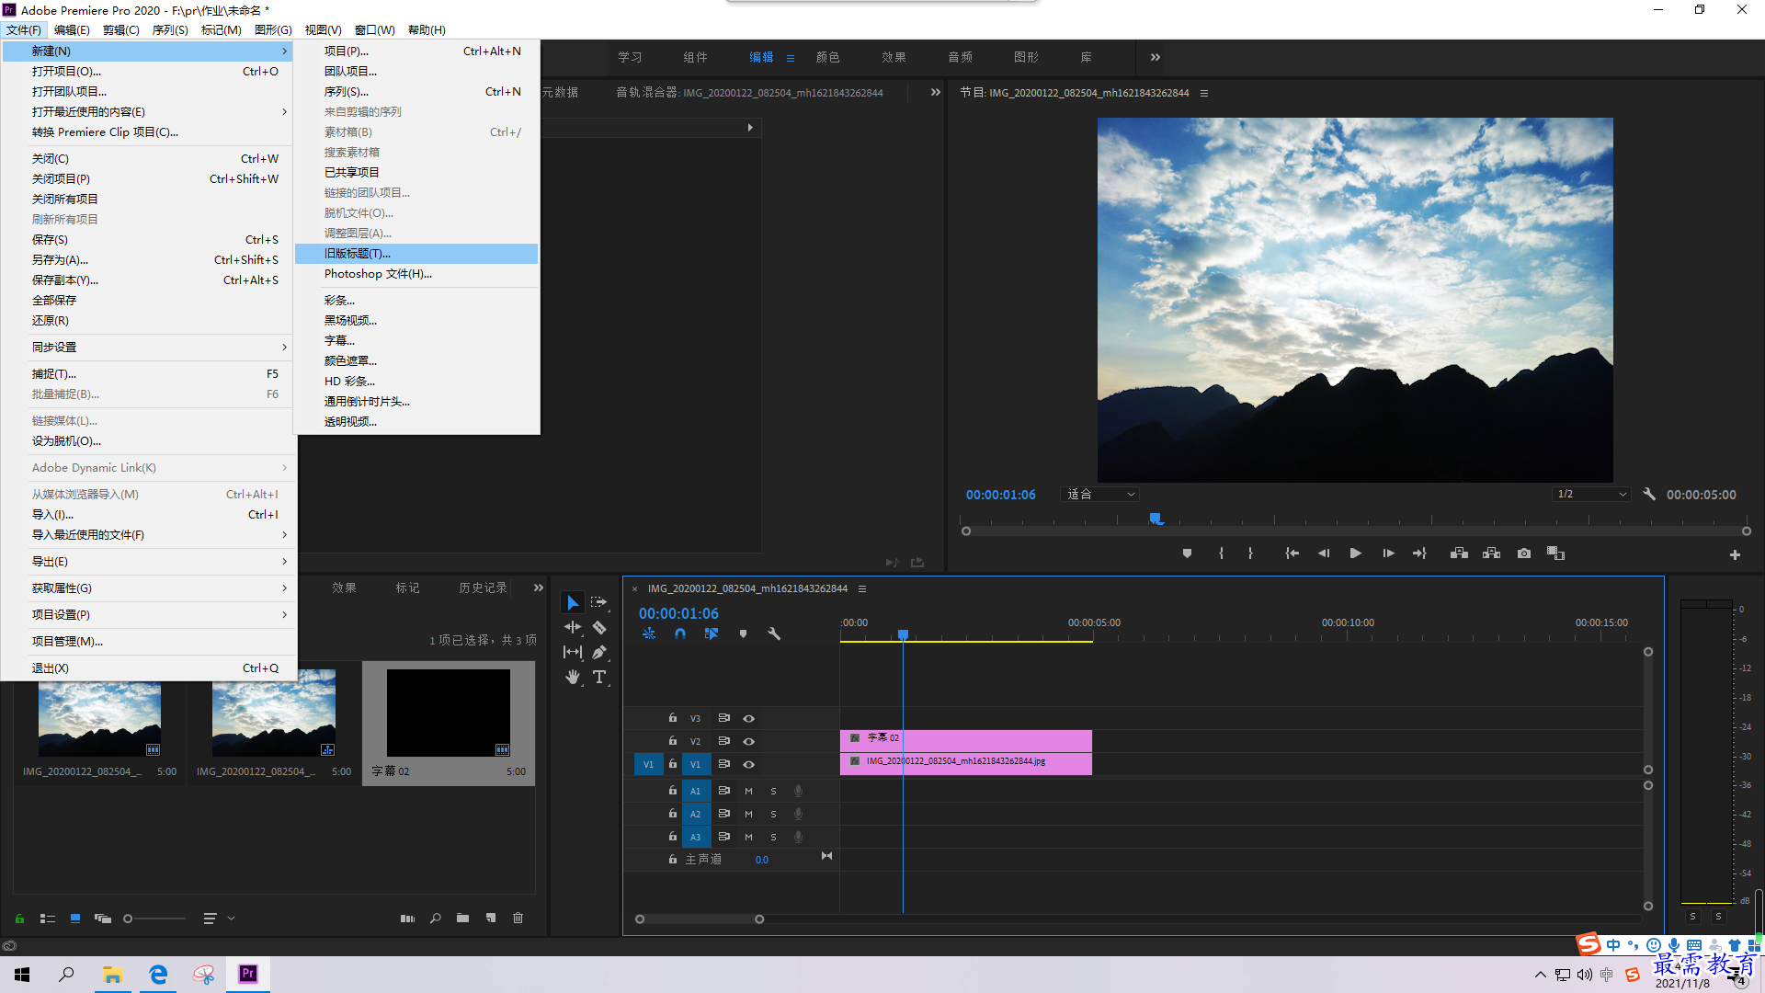Viewport: 1765px width, 993px height.
Task: Click the Extract button
Action: click(x=1491, y=554)
